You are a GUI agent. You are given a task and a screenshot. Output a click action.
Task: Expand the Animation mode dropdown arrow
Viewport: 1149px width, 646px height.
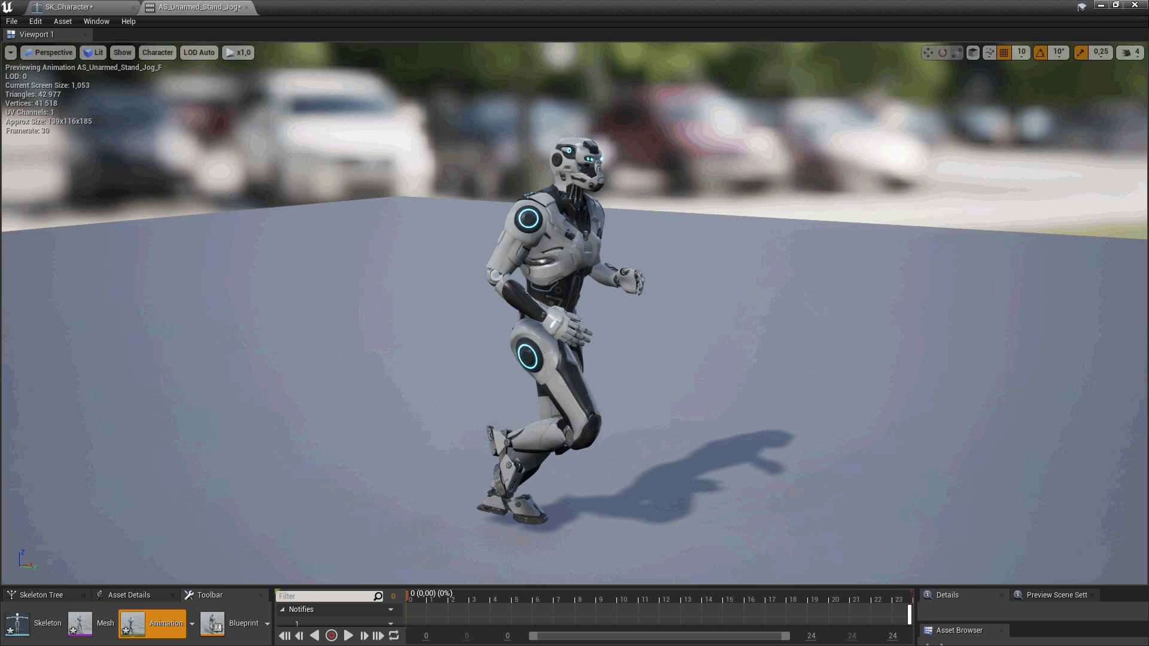[192, 624]
